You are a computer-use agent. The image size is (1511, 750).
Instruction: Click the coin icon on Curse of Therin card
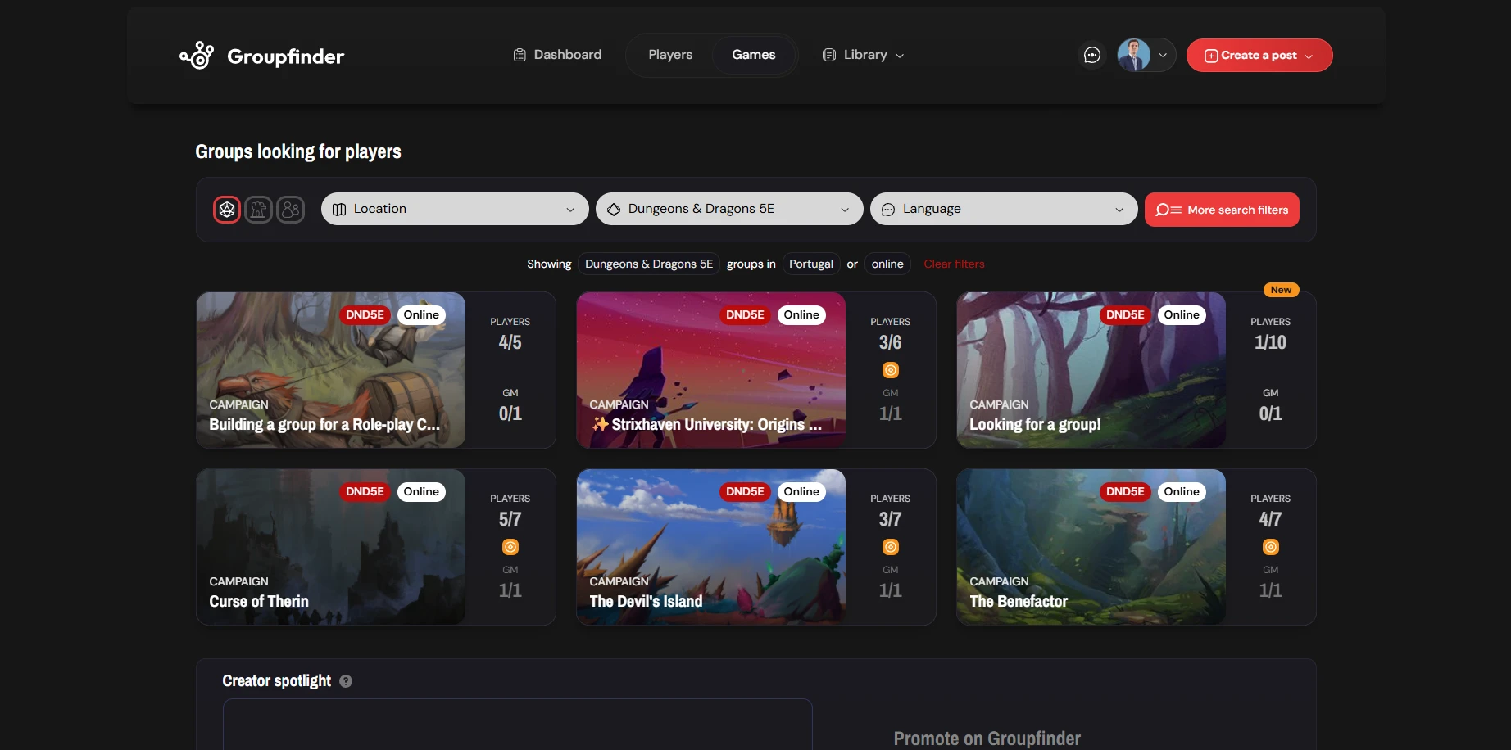coord(510,547)
